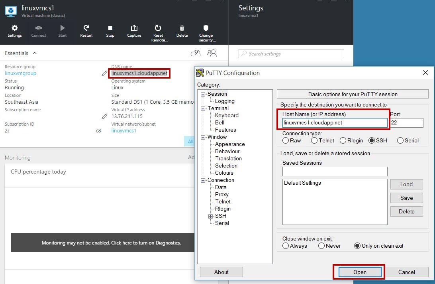
Task: Select the linuxvmcs1.cloudapp.net DNS name text
Action: tap(139, 73)
